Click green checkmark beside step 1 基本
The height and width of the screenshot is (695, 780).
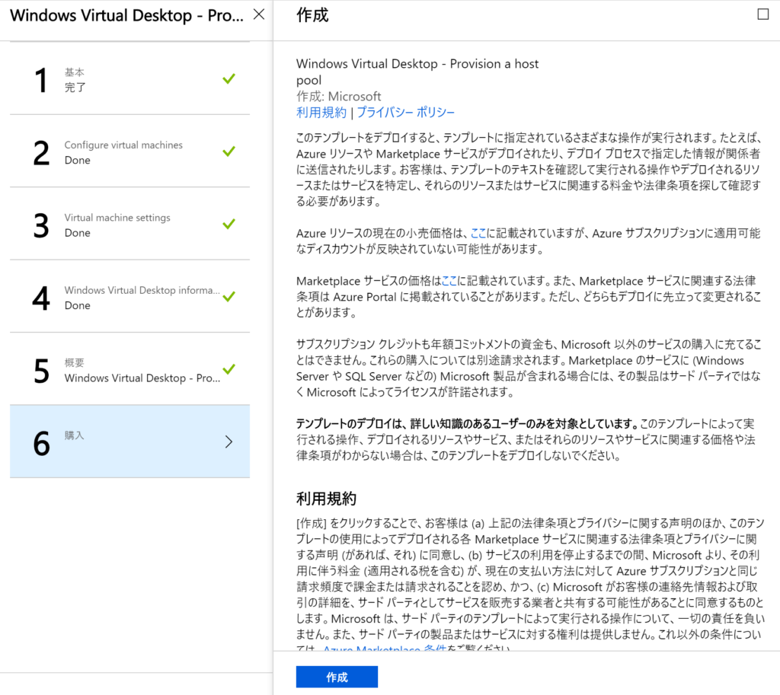coord(229,78)
